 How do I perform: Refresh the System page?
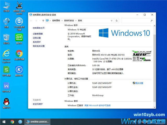[x=117, y=21]
